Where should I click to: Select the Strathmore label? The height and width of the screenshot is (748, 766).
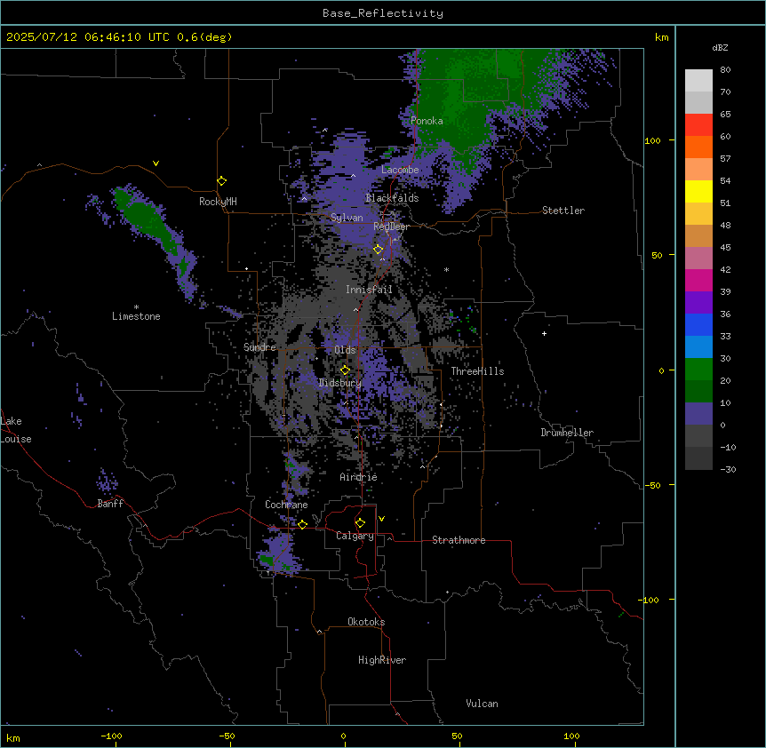(459, 540)
